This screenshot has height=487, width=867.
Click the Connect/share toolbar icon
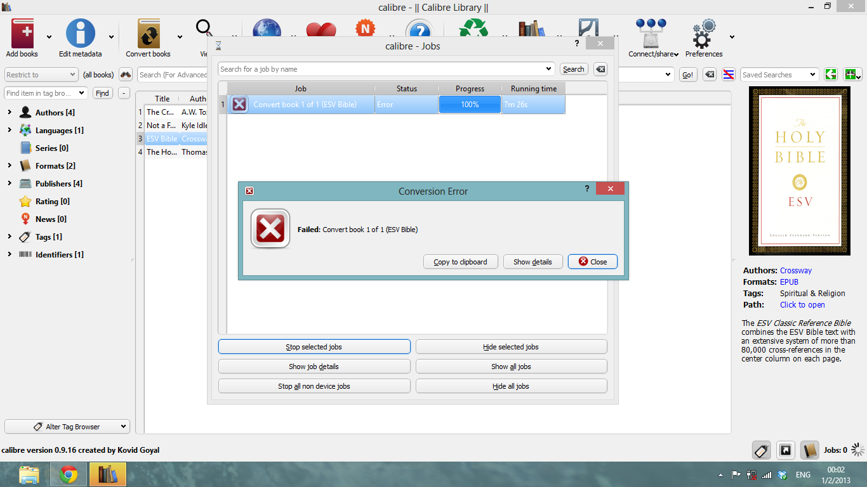[651, 34]
